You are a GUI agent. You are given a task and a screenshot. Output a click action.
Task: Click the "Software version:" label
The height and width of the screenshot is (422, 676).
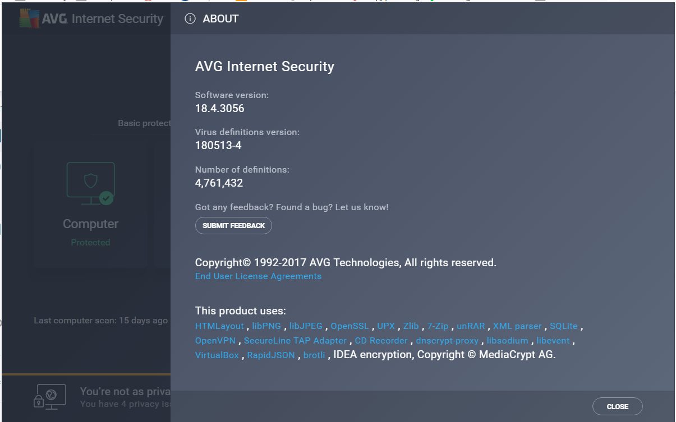pos(232,95)
